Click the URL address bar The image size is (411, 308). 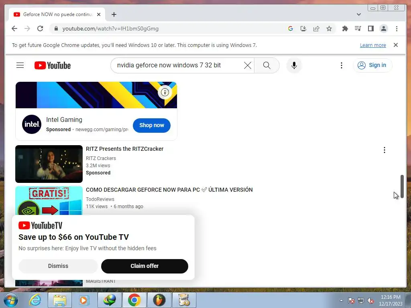point(168,28)
